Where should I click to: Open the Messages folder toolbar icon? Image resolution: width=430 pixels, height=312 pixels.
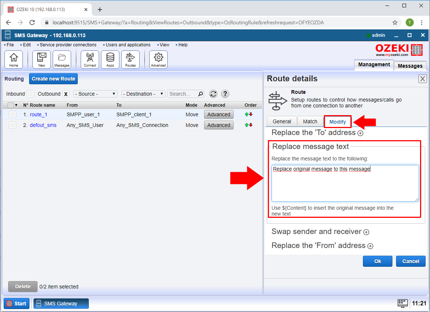[62, 60]
